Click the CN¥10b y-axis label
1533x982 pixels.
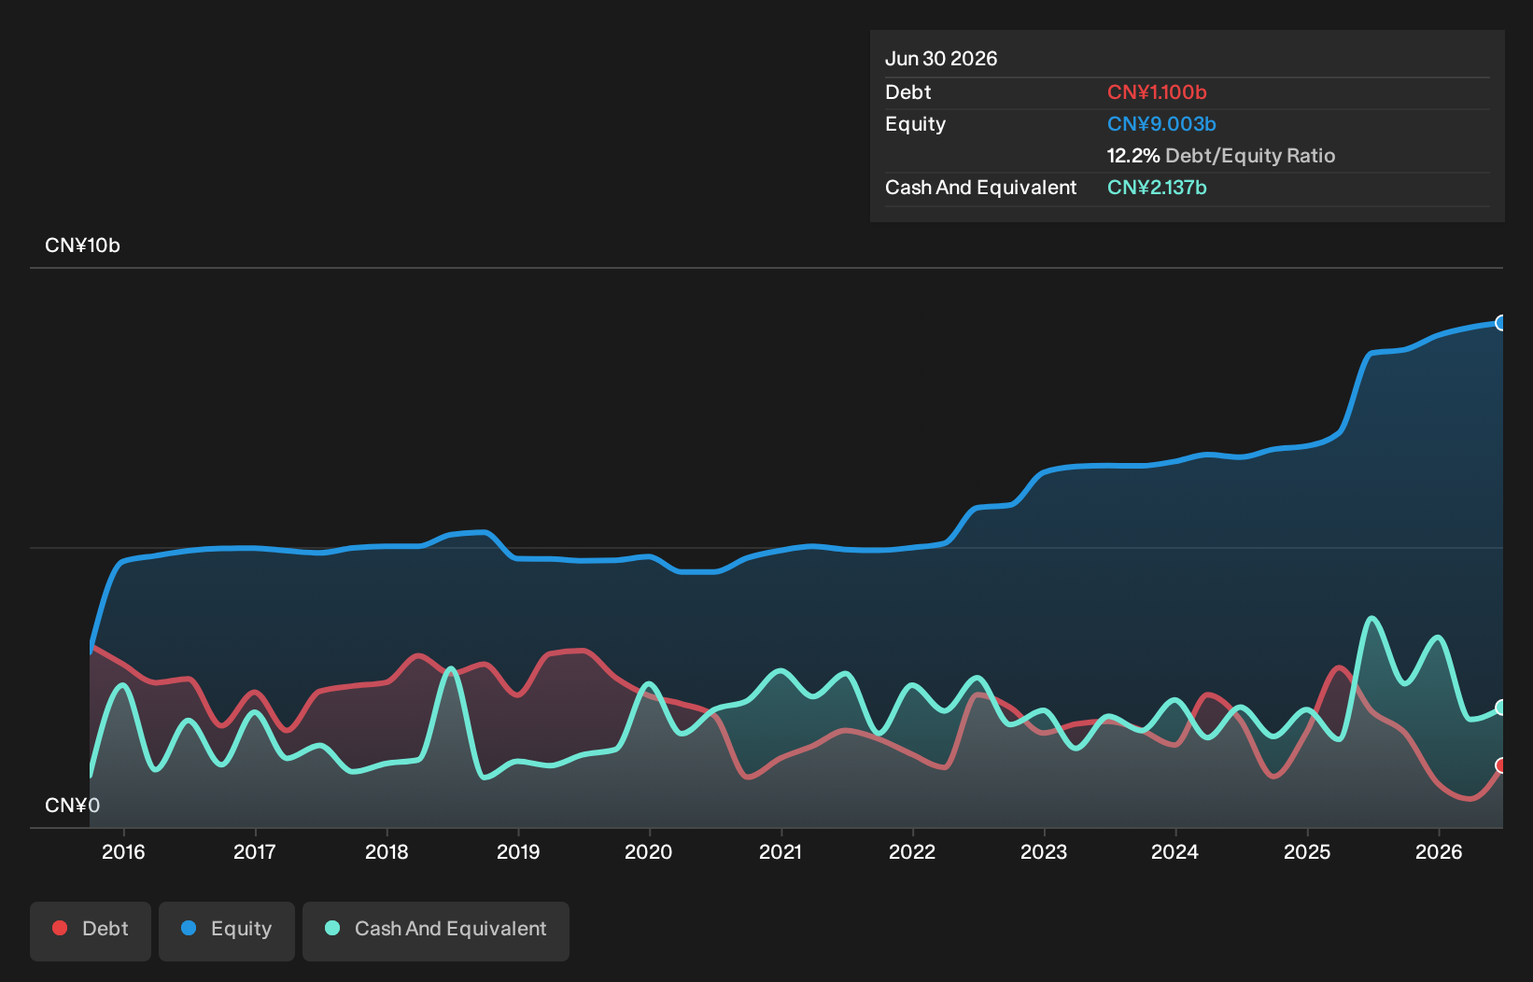82,245
